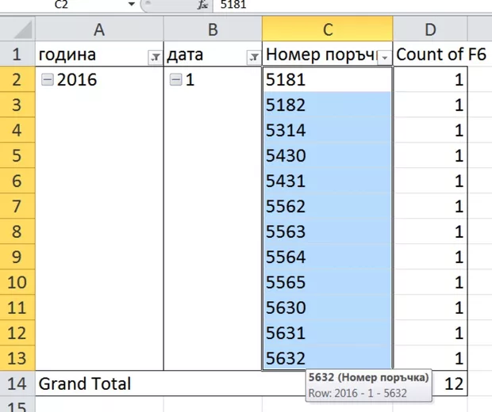Select column D header

click(x=430, y=29)
